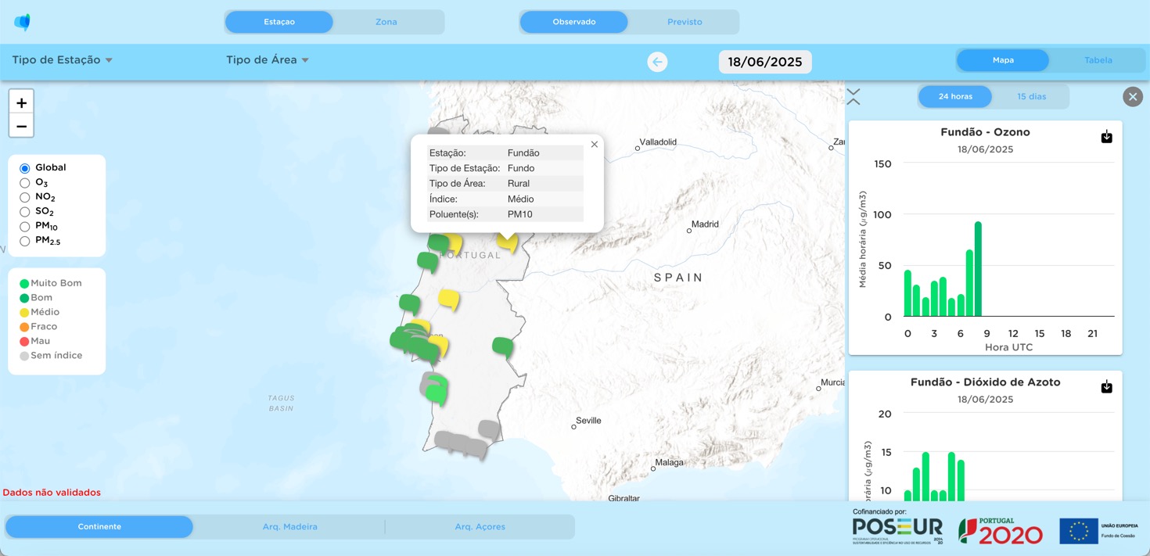The height and width of the screenshot is (556, 1150).
Task: Expand the Tipo de Área dropdown
Action: [267, 60]
